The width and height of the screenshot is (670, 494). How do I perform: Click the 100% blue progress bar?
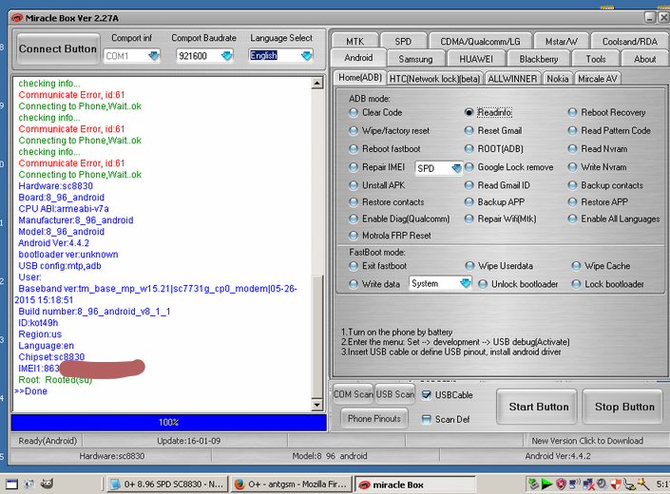pyautogui.click(x=169, y=422)
